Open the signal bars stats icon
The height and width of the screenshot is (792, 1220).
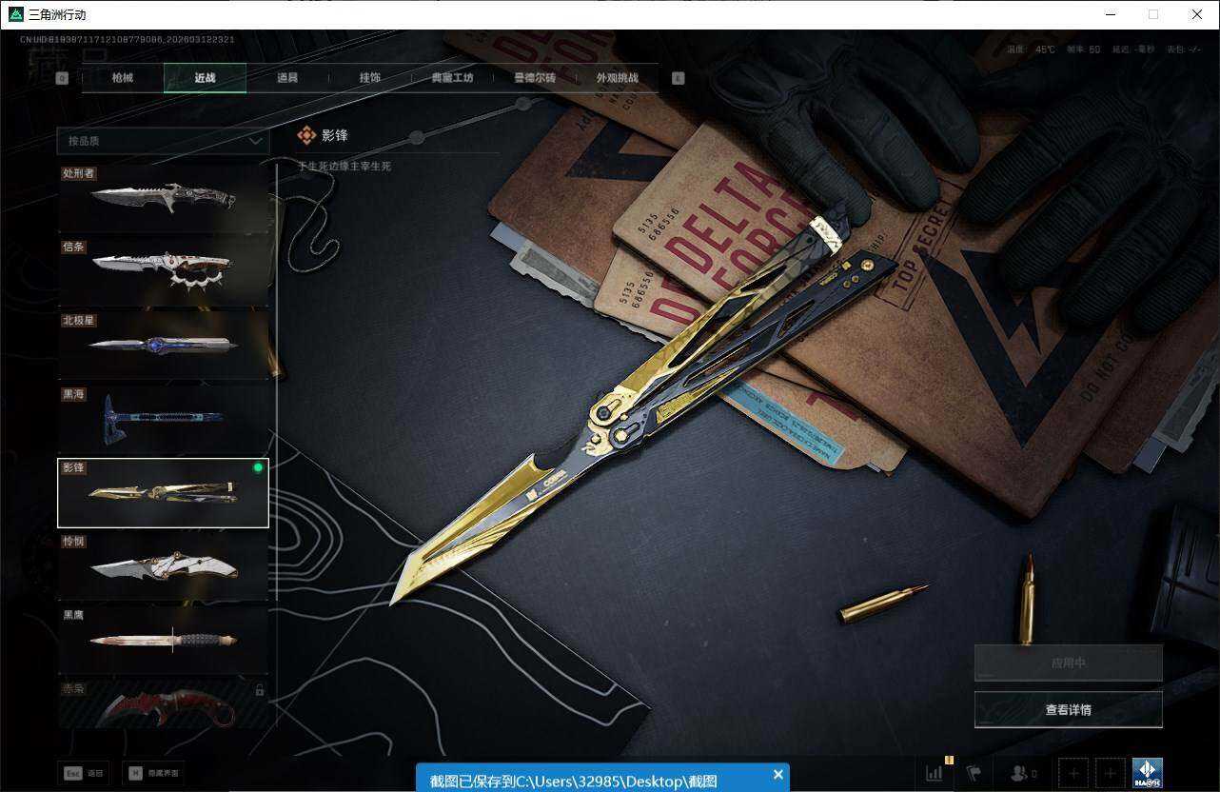click(935, 773)
